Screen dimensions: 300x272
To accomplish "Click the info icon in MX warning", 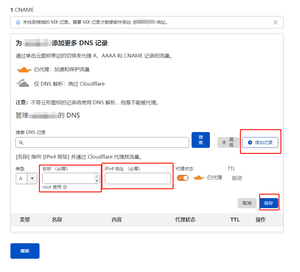I will [x=18, y=22].
